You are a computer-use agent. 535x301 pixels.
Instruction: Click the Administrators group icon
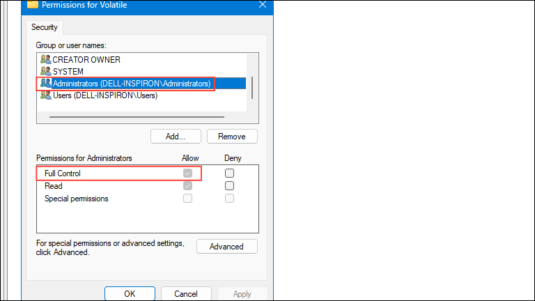pos(46,84)
